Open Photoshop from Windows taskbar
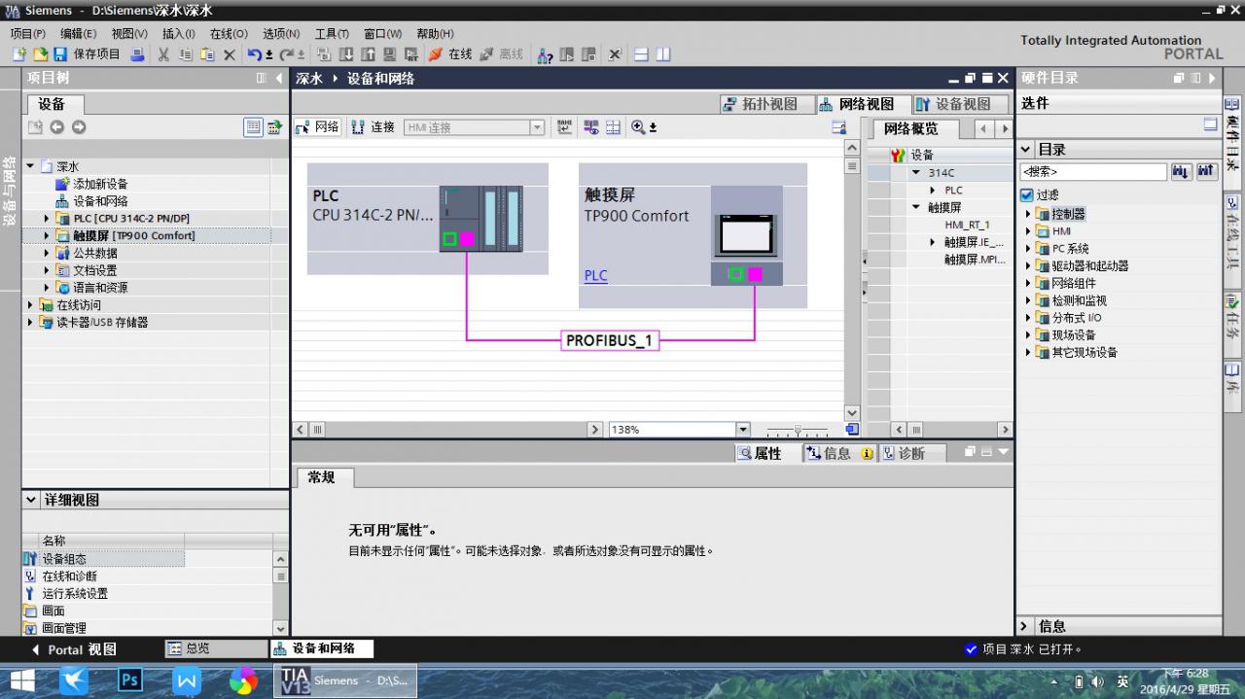The height and width of the screenshot is (699, 1245). tap(130, 680)
